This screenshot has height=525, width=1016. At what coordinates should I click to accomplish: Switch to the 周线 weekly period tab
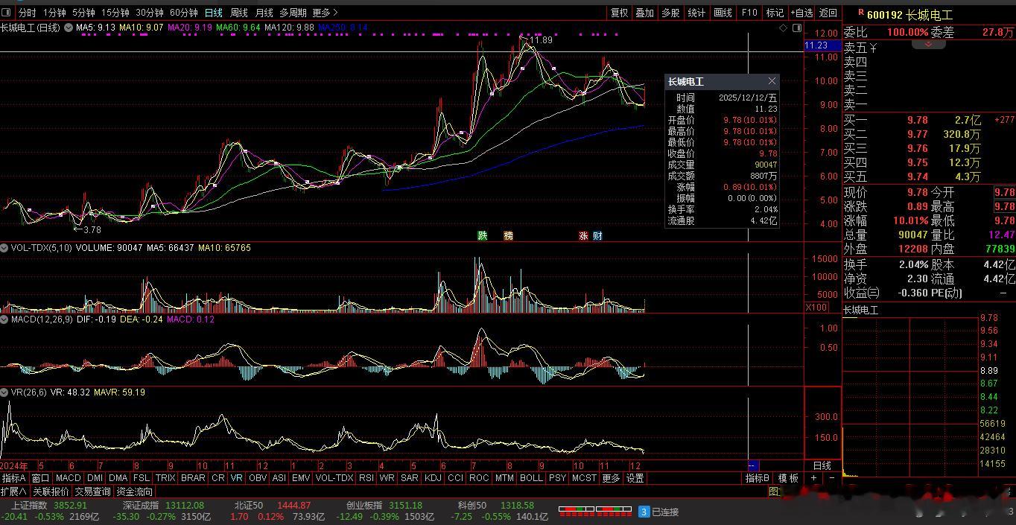coord(238,13)
